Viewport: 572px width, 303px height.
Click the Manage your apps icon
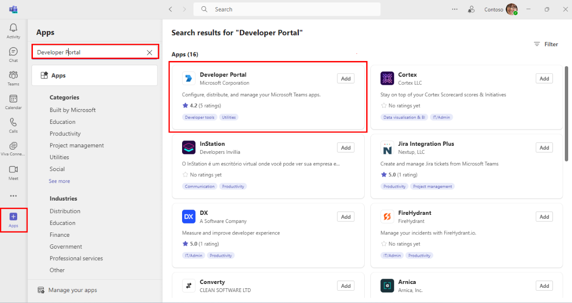point(41,290)
